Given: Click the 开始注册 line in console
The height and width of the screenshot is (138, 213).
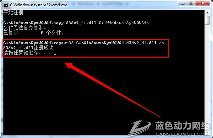Looking at the screenshot, I should click(x=13, y=13).
